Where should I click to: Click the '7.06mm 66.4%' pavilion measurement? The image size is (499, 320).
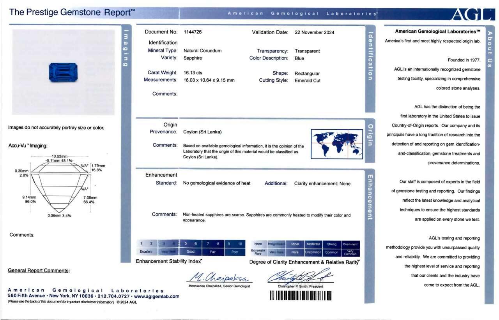[90, 200]
